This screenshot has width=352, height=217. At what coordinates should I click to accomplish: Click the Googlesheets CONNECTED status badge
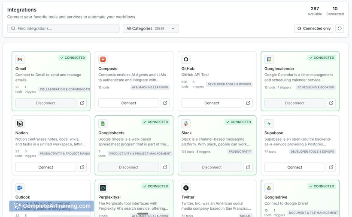155,122
